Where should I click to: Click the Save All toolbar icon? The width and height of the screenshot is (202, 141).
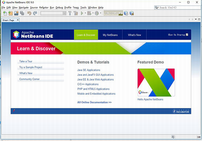pyautogui.click(x=22, y=13)
